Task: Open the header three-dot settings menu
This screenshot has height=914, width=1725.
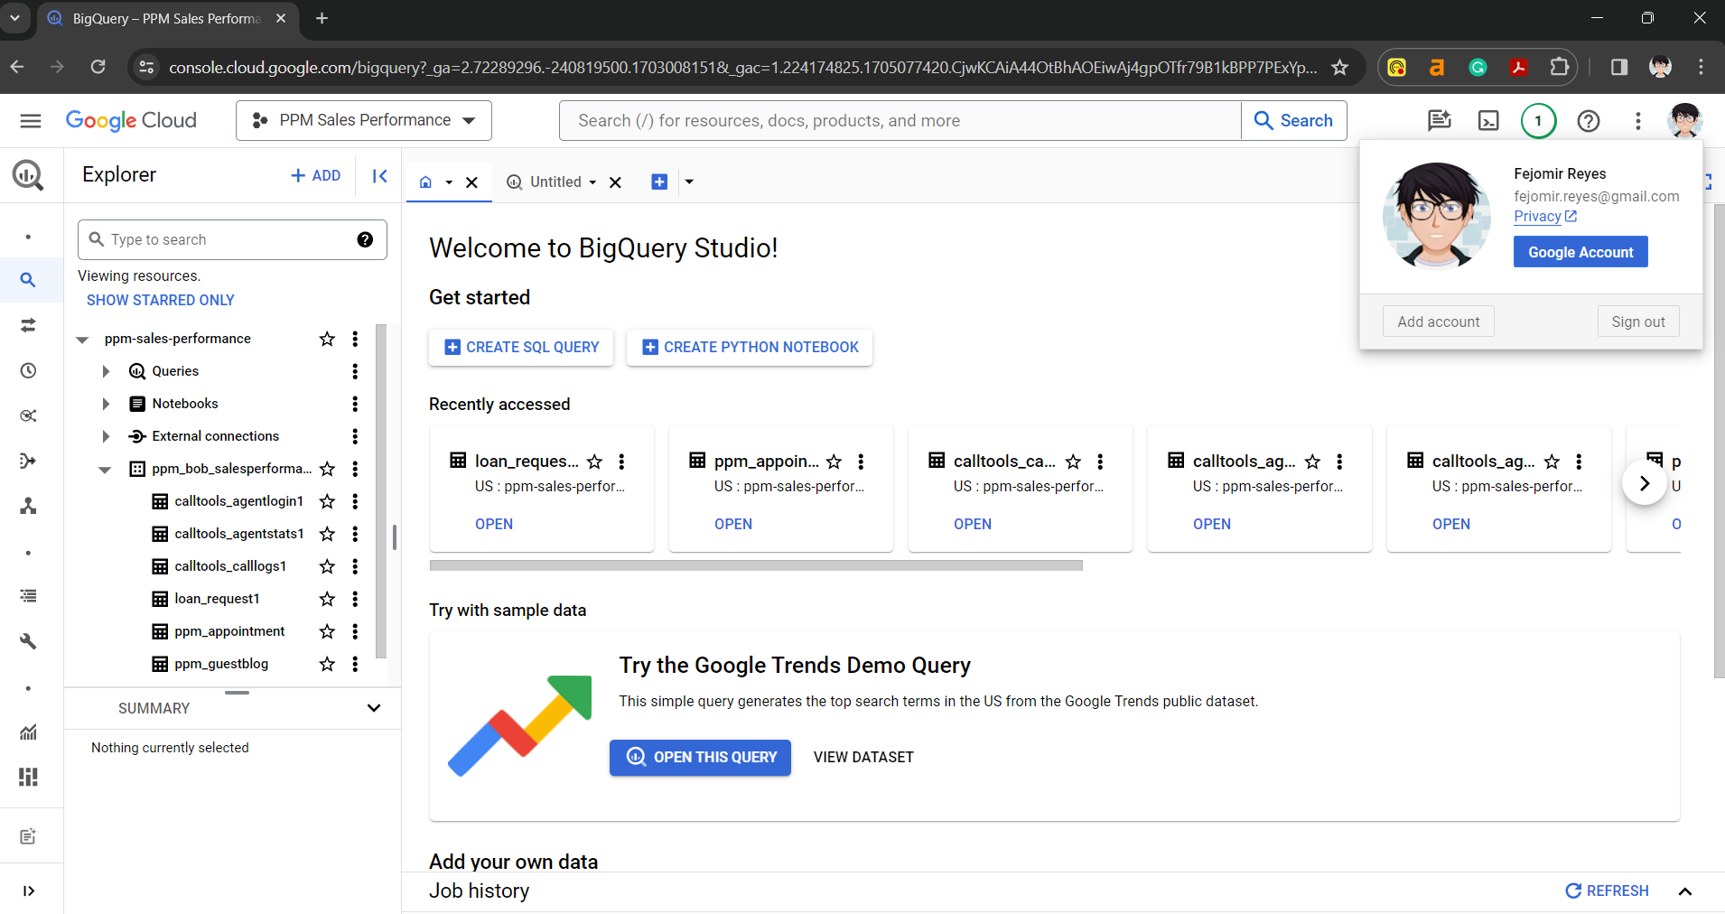Action: tap(1638, 120)
